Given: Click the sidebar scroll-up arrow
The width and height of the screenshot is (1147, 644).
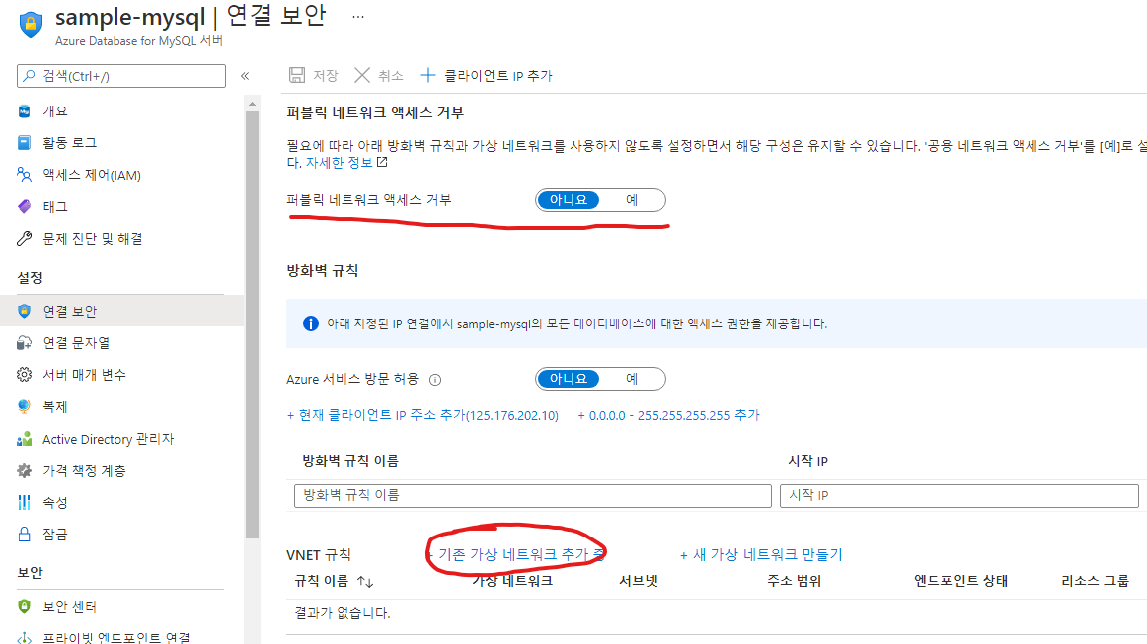Looking at the screenshot, I should [x=252, y=104].
